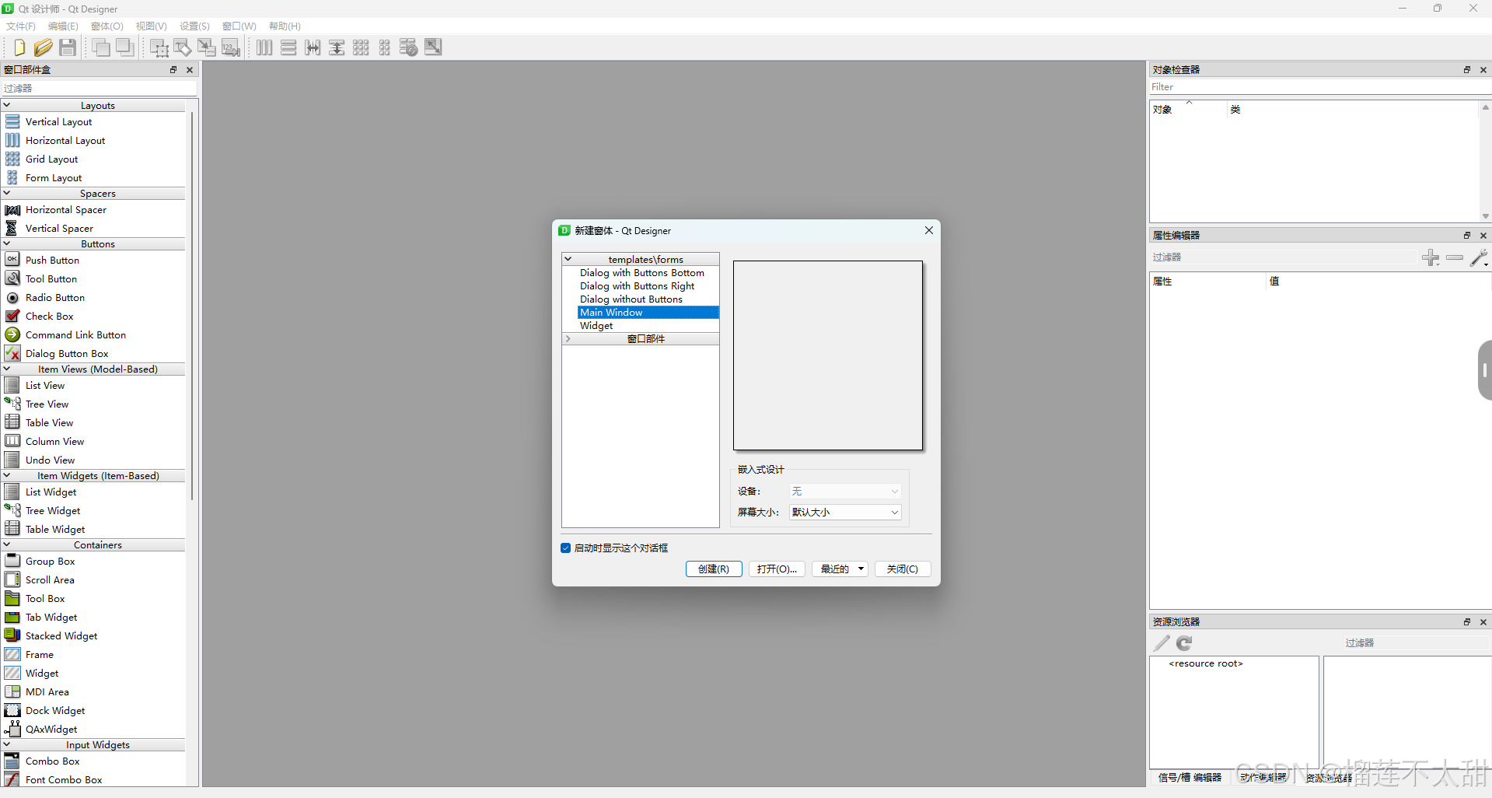Click the Lay Out Horizontally toolbar icon

click(x=264, y=47)
